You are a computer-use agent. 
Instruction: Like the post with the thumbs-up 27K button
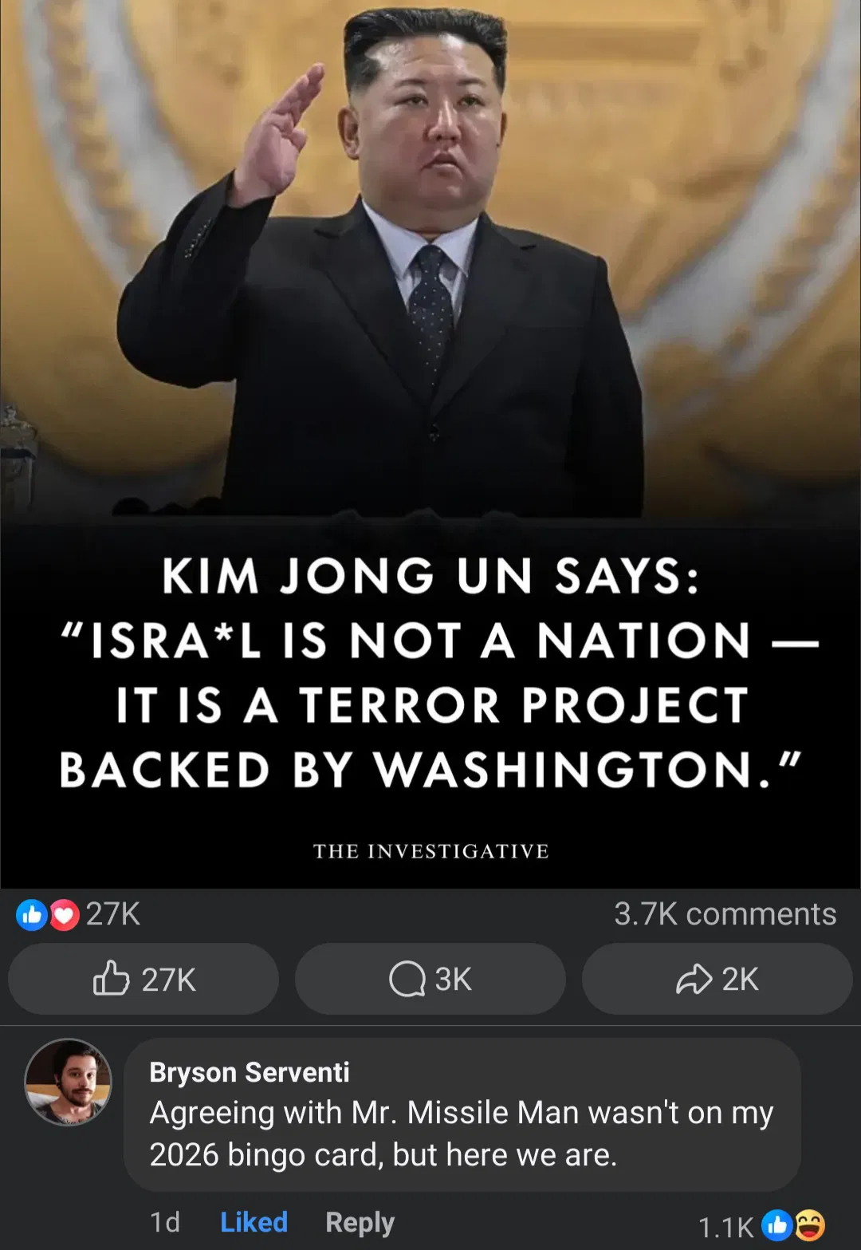143,979
